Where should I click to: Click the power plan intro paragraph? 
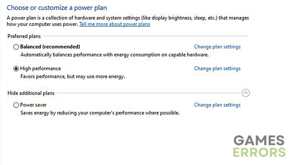click(128, 21)
